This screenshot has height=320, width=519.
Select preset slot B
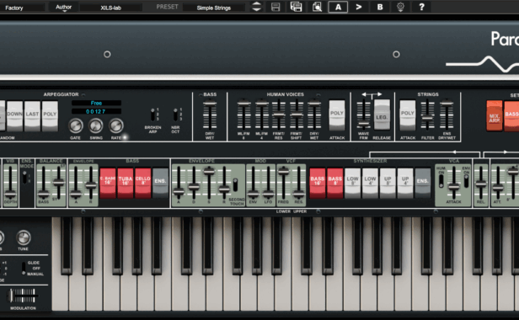380,7
